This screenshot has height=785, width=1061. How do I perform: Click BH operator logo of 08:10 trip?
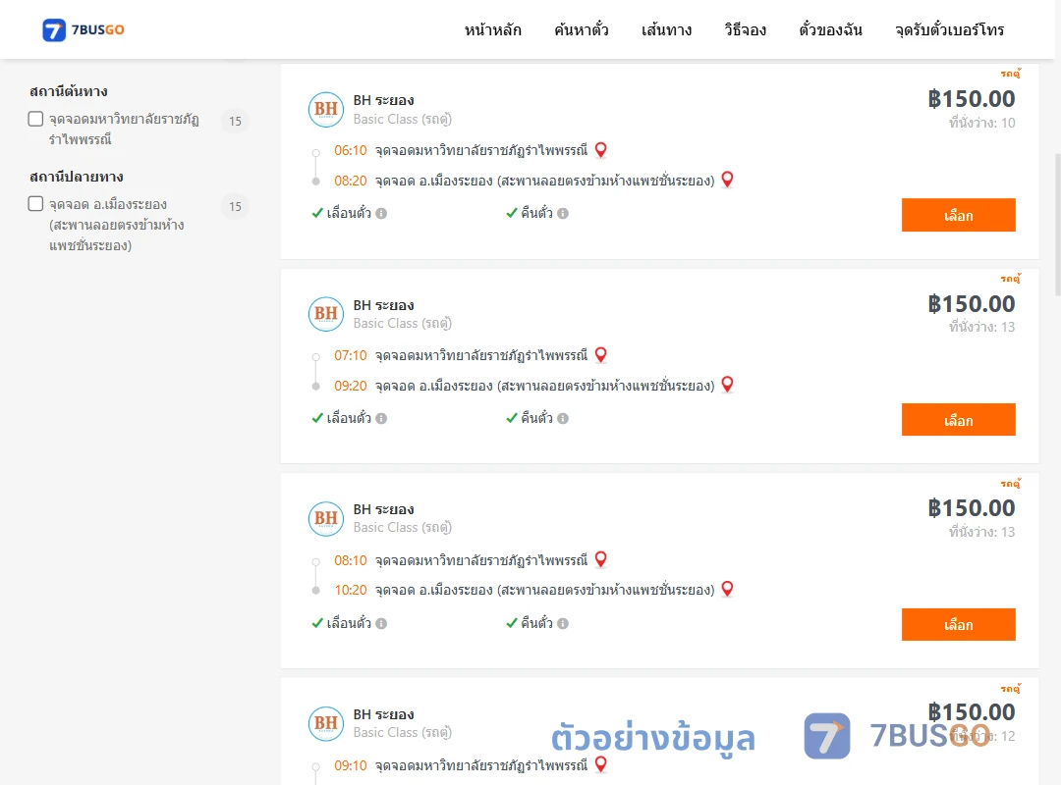point(325,519)
